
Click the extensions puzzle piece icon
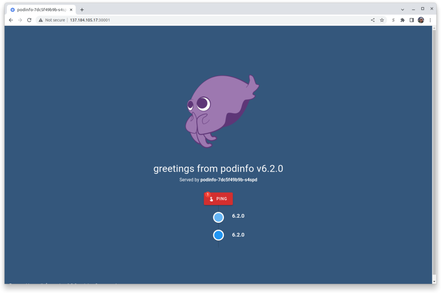tap(402, 20)
